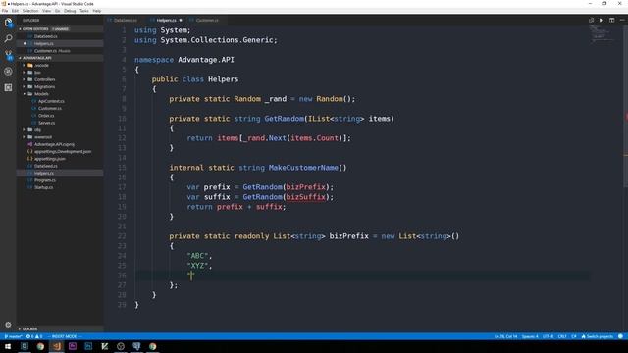
Task: Open the Manage gear icon at bottom left
Action: pos(8,325)
